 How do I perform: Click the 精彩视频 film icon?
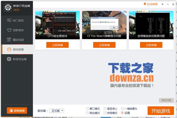9,40
